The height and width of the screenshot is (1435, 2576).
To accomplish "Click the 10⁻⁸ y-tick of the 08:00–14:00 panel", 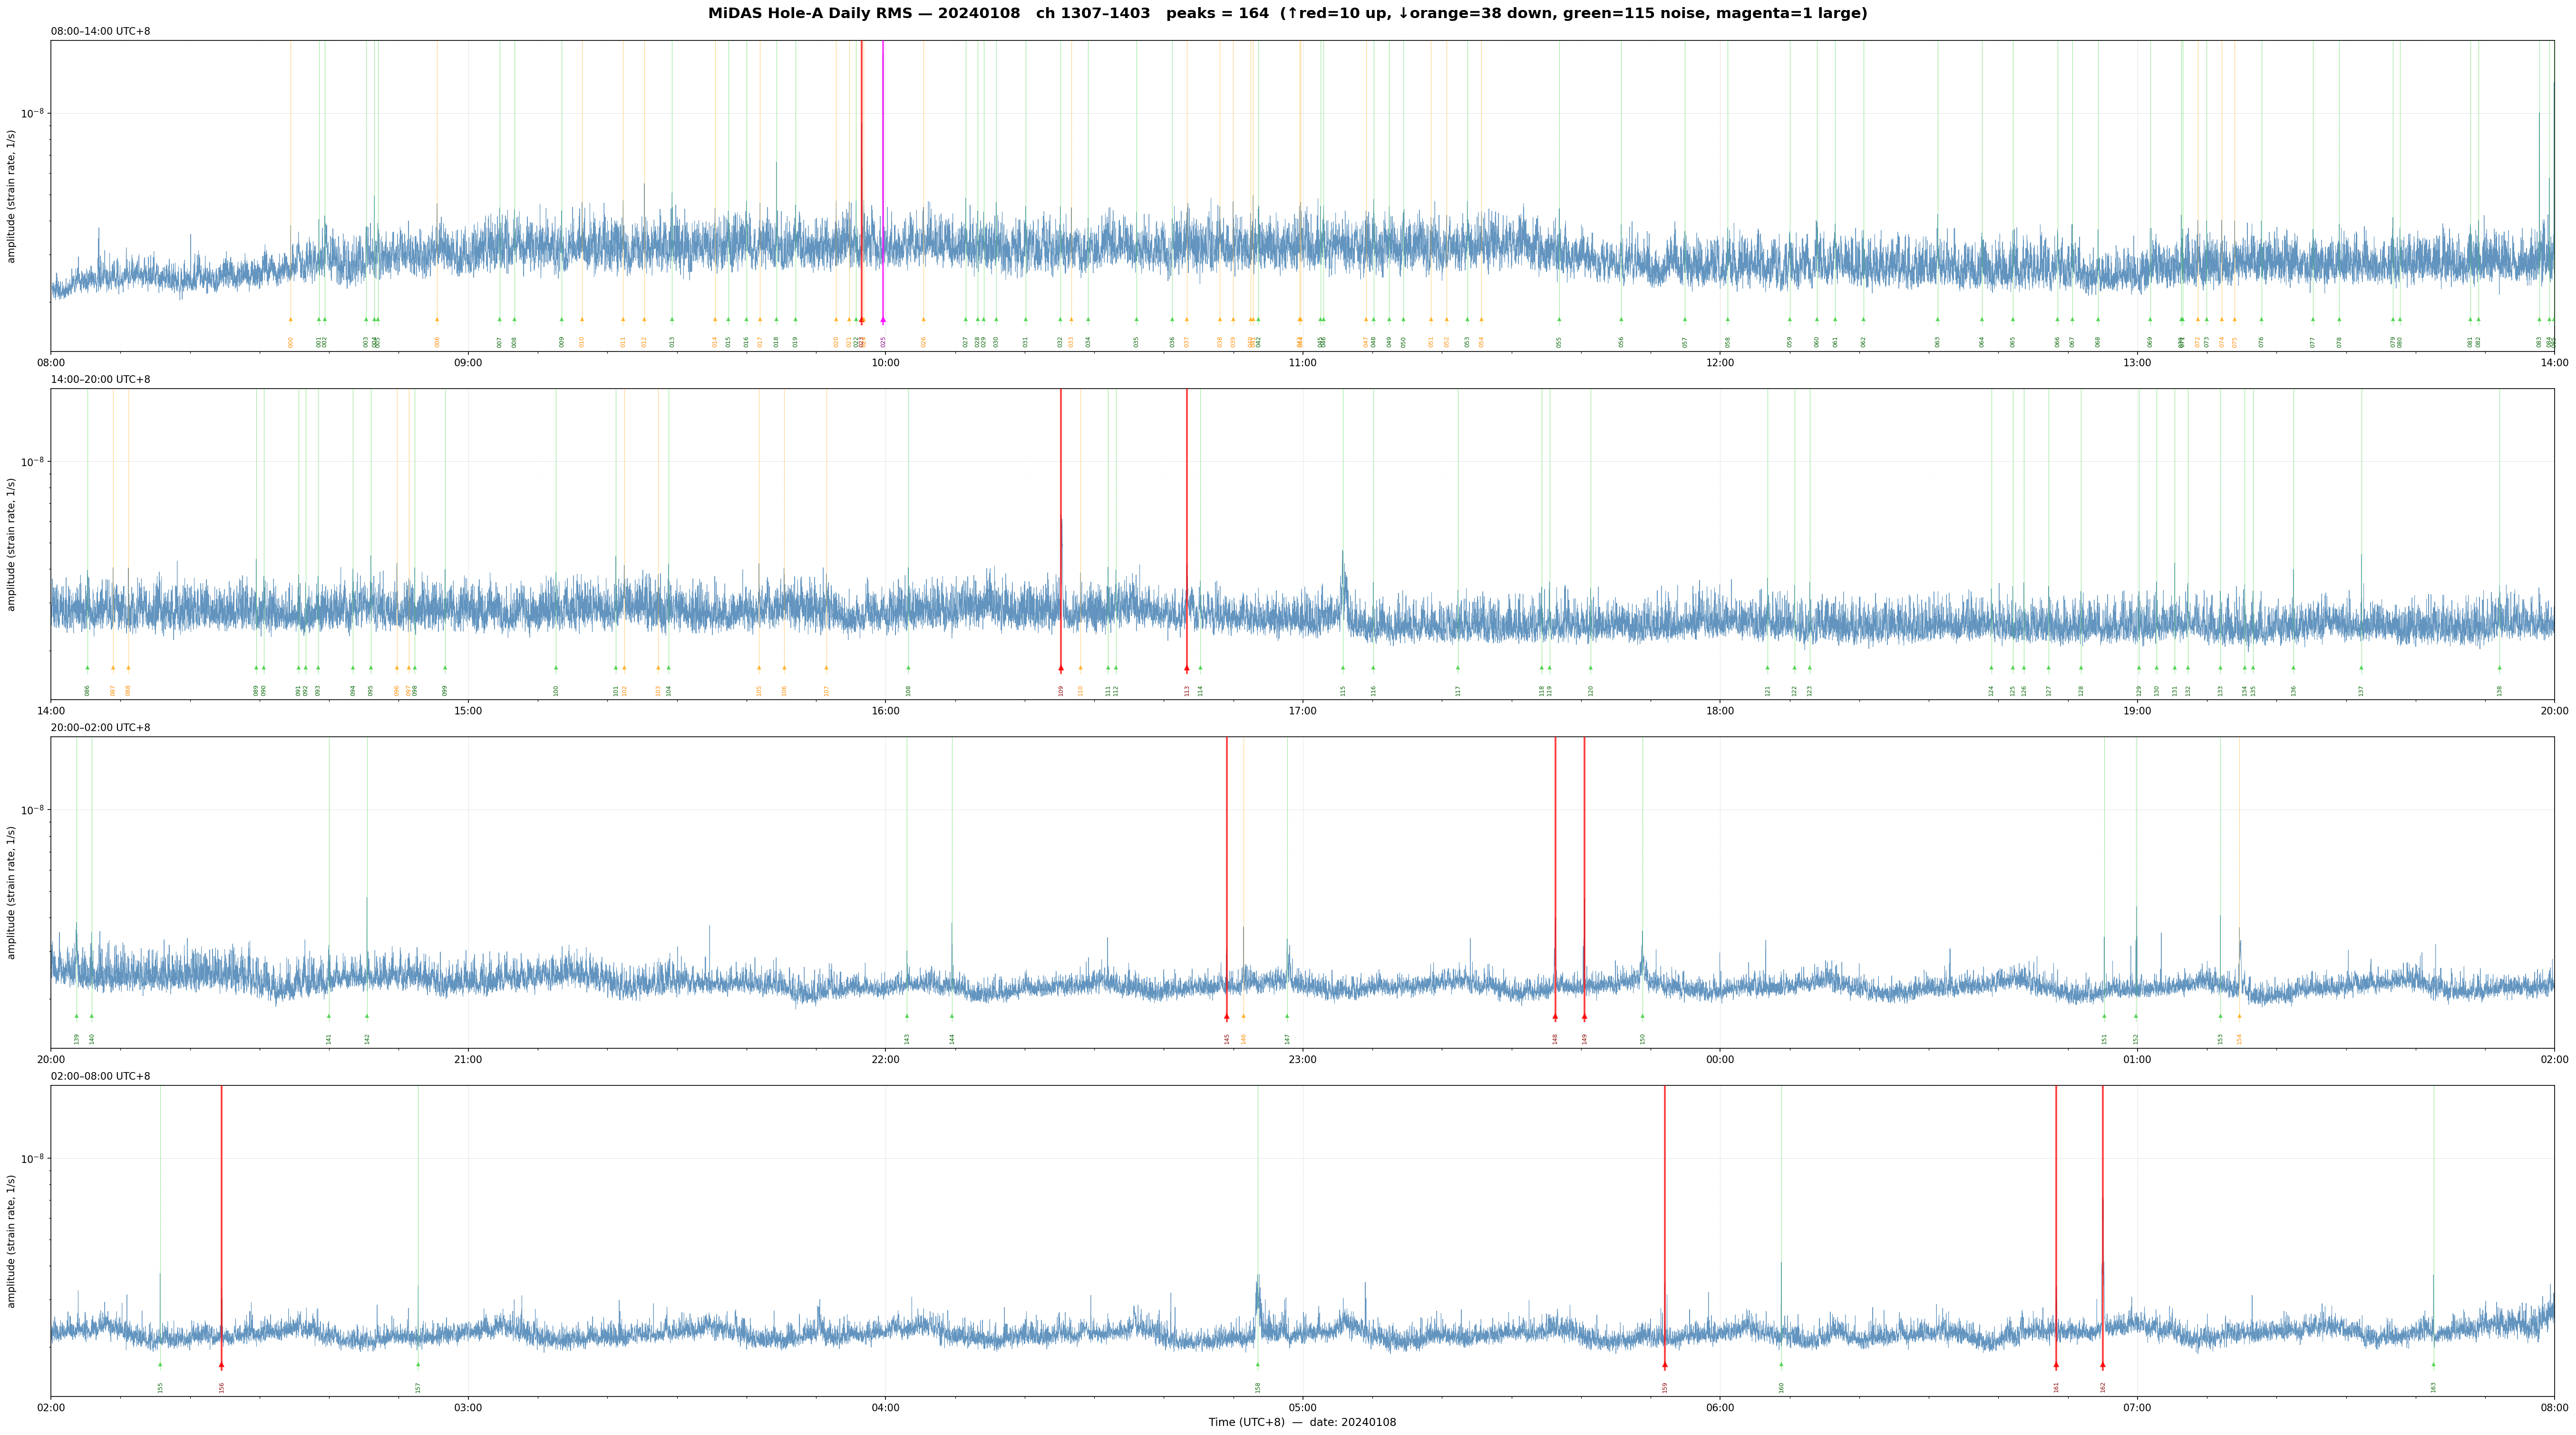I will click(34, 113).
